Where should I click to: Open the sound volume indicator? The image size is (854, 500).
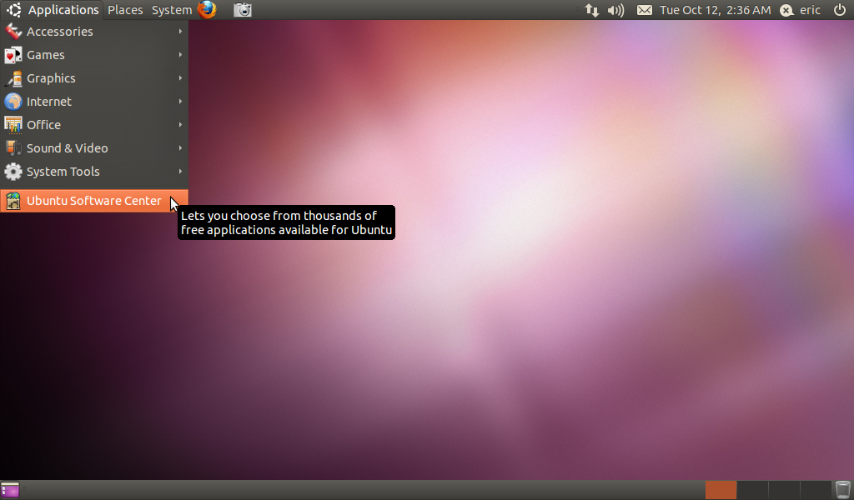[x=616, y=10]
